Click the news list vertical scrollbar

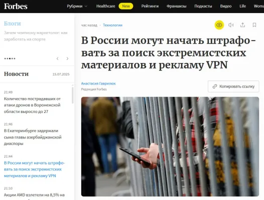[x=73, y=95]
